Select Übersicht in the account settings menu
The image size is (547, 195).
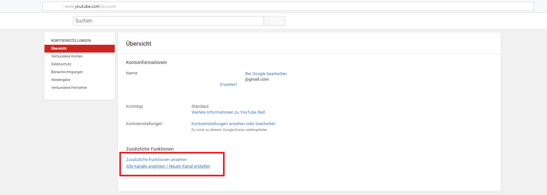click(79, 48)
